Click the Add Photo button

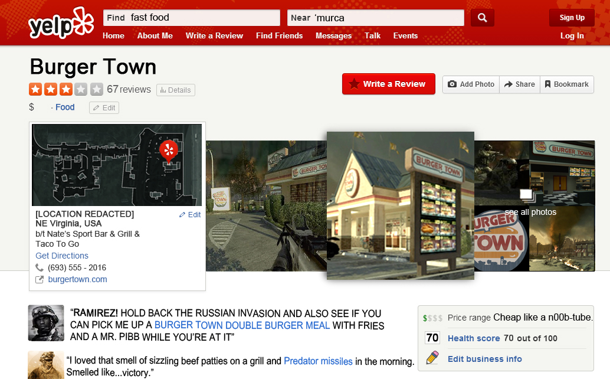click(471, 84)
